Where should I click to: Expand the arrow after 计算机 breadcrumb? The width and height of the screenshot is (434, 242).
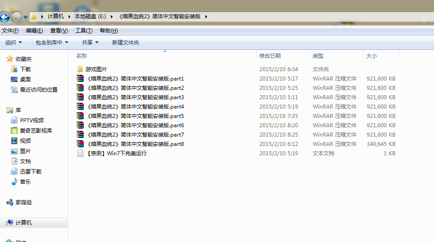(x=69, y=16)
